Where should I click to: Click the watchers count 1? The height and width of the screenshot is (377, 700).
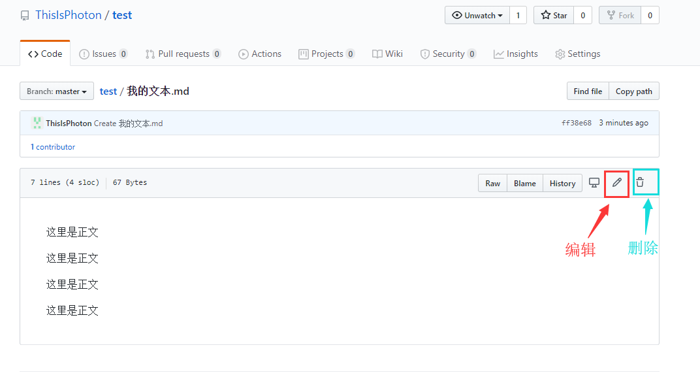pyautogui.click(x=518, y=15)
